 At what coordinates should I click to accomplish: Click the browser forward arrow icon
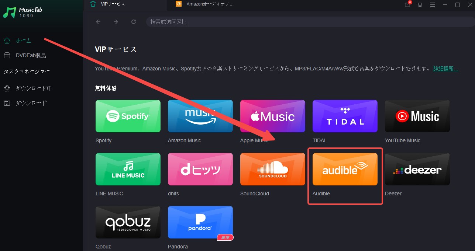(x=116, y=22)
